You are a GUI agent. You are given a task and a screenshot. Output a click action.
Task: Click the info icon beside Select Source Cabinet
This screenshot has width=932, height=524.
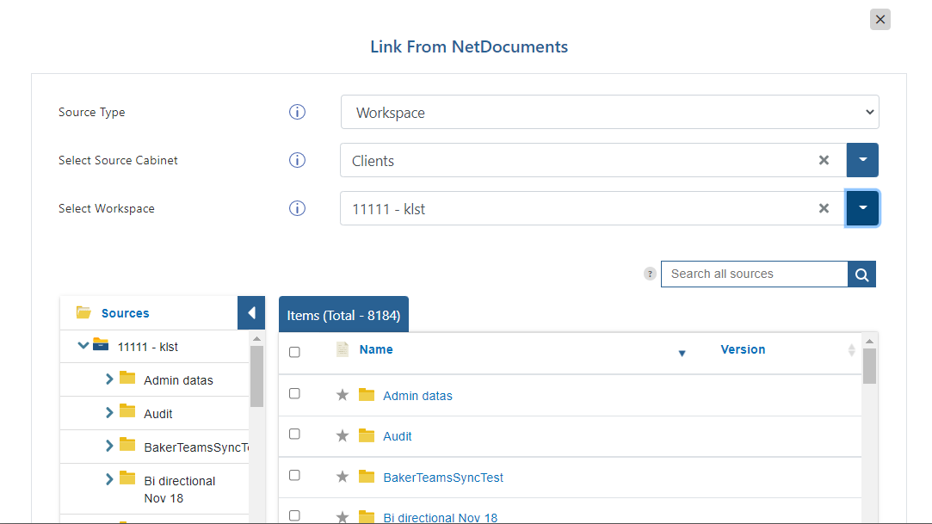pyautogui.click(x=297, y=160)
